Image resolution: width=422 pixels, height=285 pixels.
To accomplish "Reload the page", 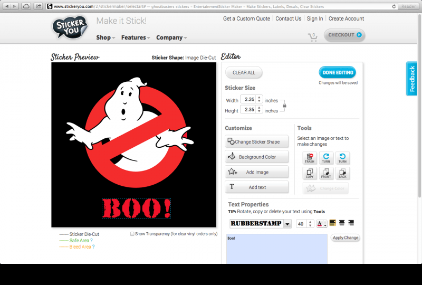I will click(394, 6).
